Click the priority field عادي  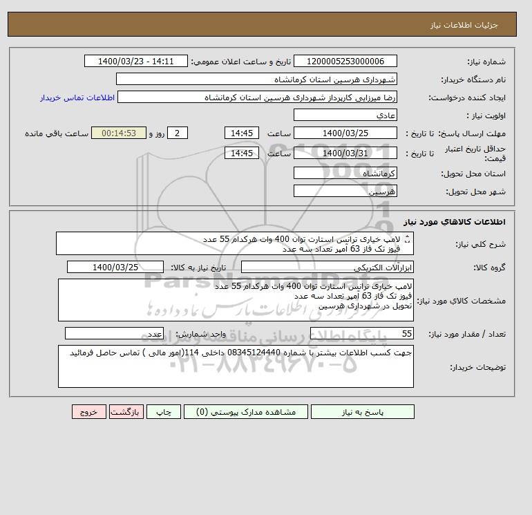point(345,115)
